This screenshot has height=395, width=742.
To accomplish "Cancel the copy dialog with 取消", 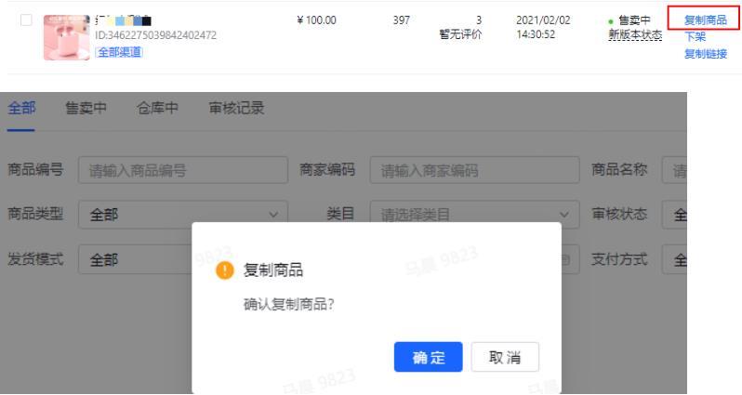I will tap(505, 357).
